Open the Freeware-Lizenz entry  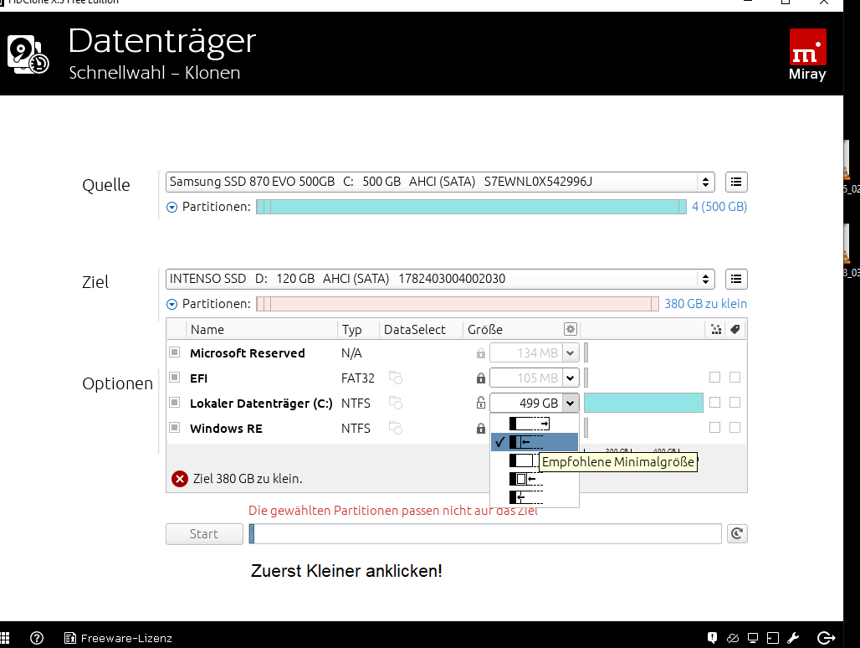[x=118, y=638]
